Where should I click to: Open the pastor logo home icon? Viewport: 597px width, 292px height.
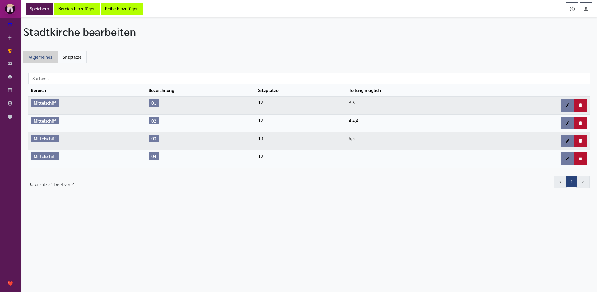click(x=10, y=9)
